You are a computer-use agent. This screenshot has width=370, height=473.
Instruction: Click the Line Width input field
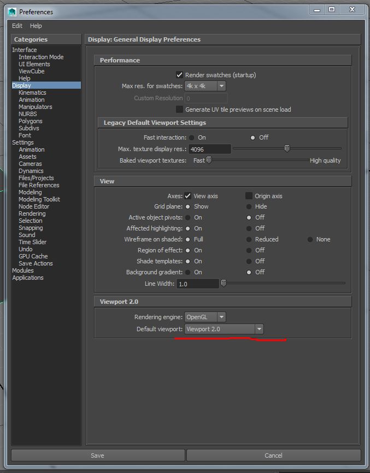[197, 284]
